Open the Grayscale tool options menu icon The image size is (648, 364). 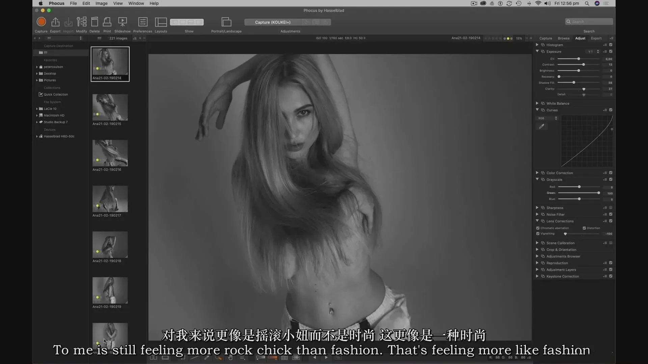tap(605, 180)
